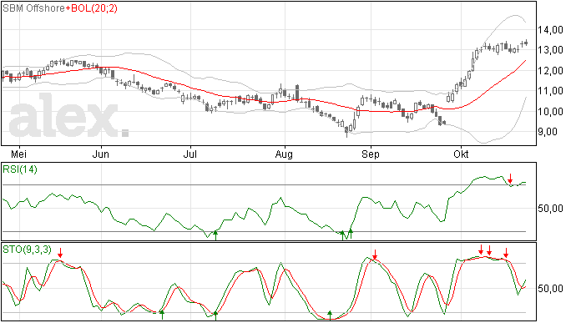This screenshot has width=576, height=323.
Task: Click the +BOL(20;2) indicator label
Action: [x=92, y=8]
